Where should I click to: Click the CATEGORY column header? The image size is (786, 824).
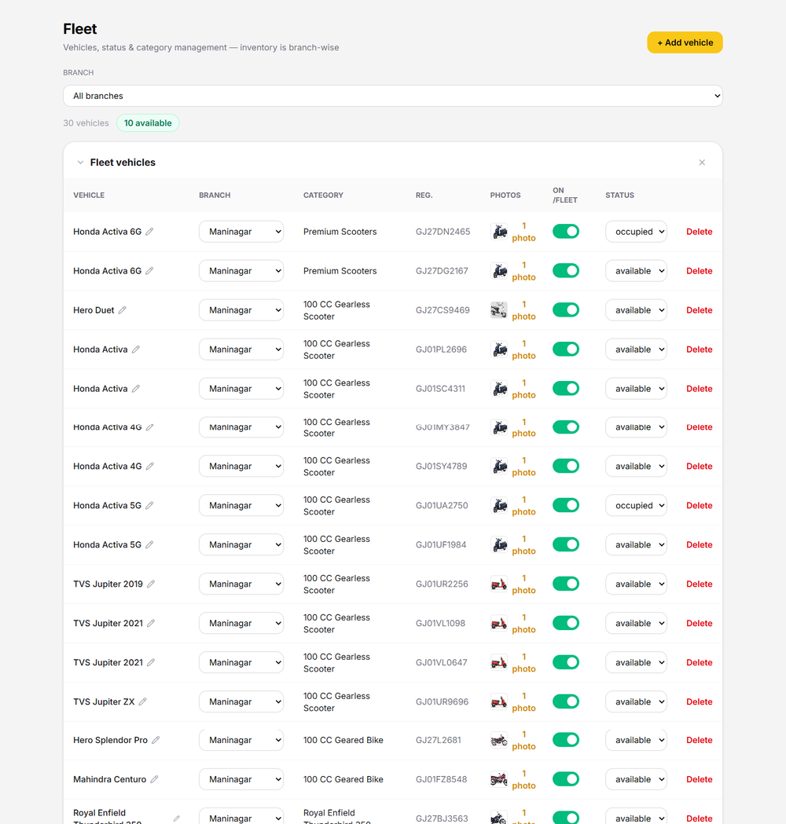[323, 195]
